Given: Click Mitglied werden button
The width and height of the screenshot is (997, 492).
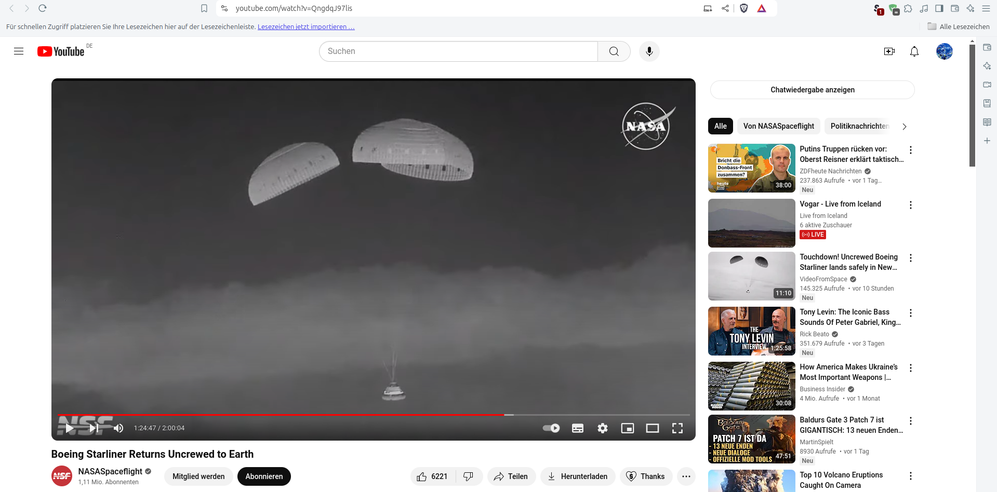Looking at the screenshot, I should 198,476.
